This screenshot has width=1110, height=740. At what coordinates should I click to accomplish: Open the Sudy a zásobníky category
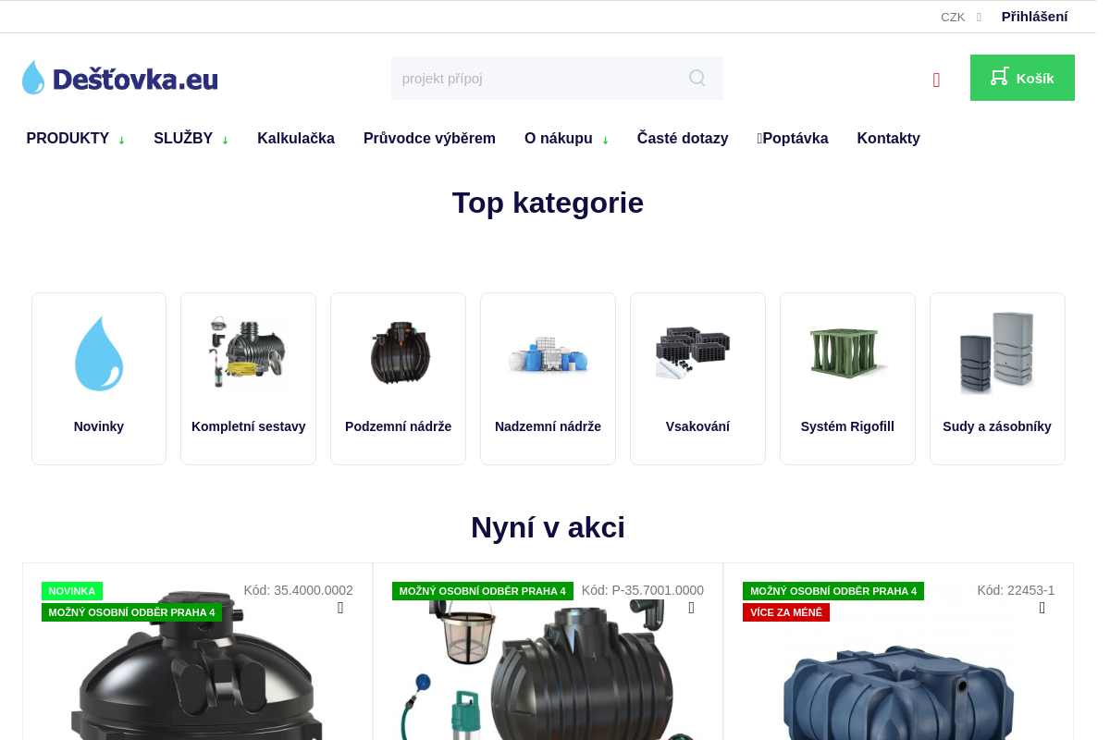pyautogui.click(x=997, y=378)
